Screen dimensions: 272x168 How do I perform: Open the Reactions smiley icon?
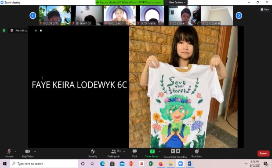(x=197, y=151)
